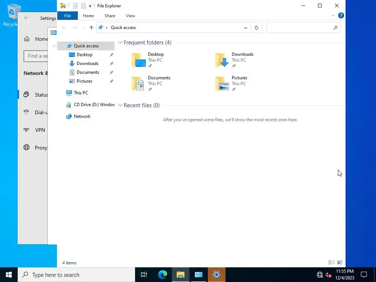Launch Microsoft Edge from taskbar
This screenshot has width=376, height=282.
coord(163,275)
